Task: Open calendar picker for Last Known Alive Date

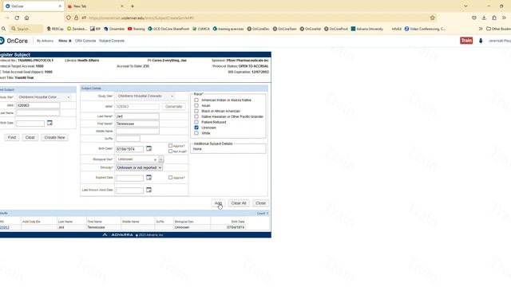Action: (149, 190)
